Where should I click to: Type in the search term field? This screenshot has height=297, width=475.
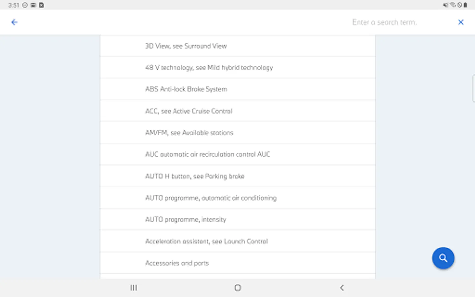coord(384,22)
